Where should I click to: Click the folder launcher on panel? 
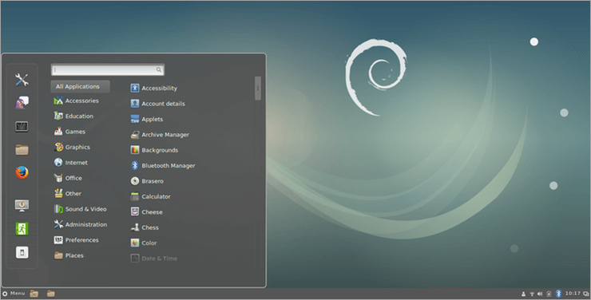pyautogui.click(x=50, y=294)
